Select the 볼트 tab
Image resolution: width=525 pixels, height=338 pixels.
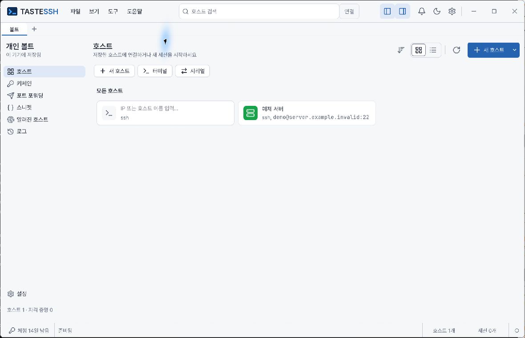[14, 29]
